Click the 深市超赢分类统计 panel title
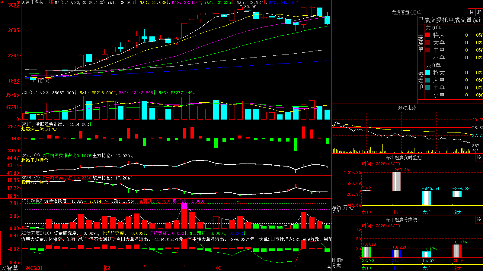This screenshot has width=483, height=271. click(x=403, y=220)
